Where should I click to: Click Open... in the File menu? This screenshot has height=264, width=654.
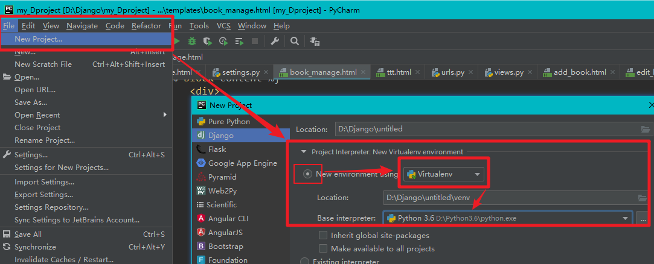click(x=86, y=77)
